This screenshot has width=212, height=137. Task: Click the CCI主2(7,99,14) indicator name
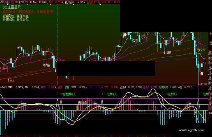(23, 2)
